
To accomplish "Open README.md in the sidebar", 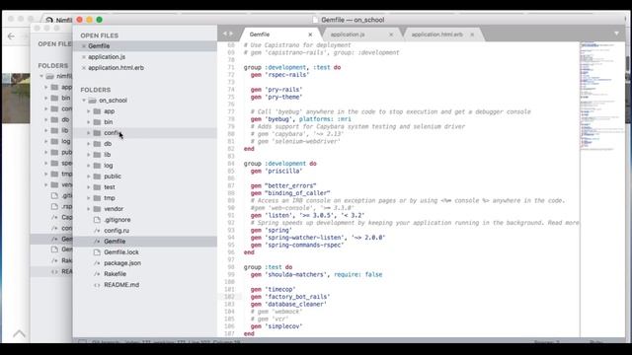I will tap(121, 285).
